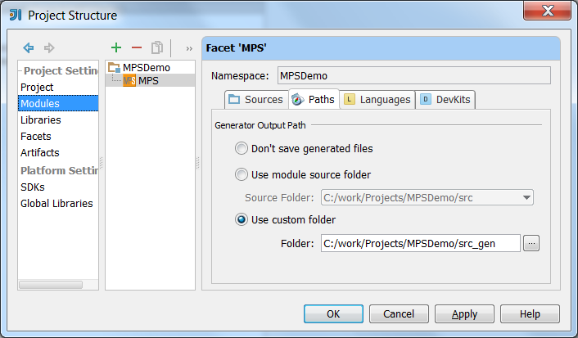The width and height of the screenshot is (578, 338).
Task: Click the red minus remove icon
Action: pos(137,47)
